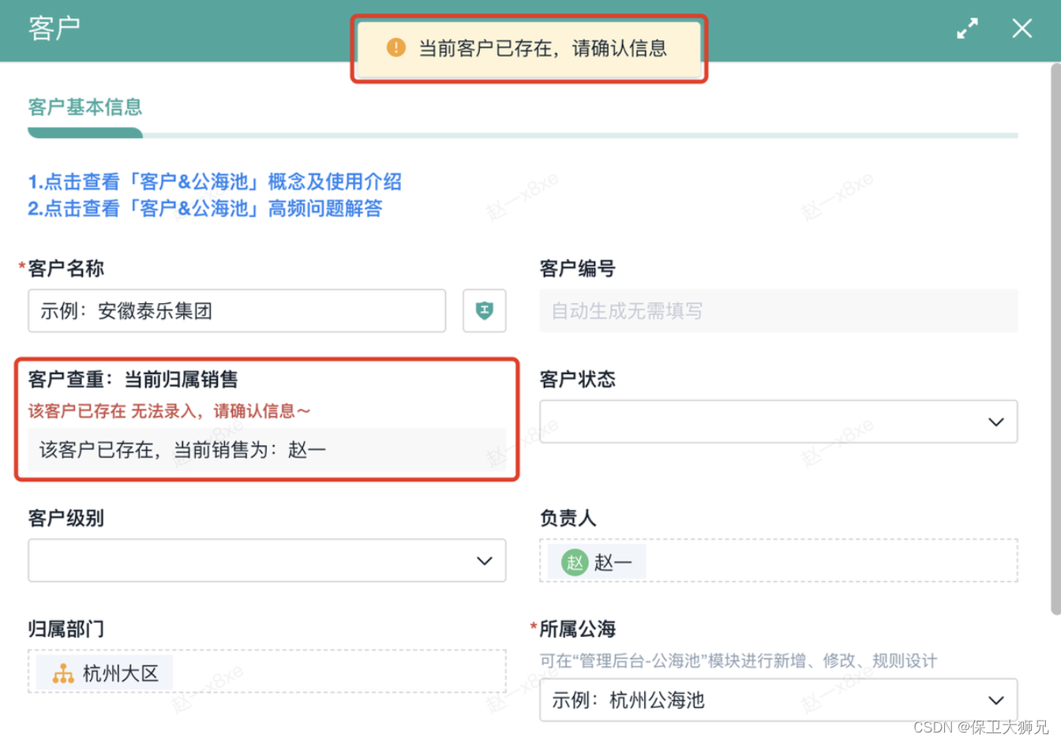Click red warning 该客户已存在 无法录入
The width and height of the screenshot is (1061, 742).
pos(170,411)
